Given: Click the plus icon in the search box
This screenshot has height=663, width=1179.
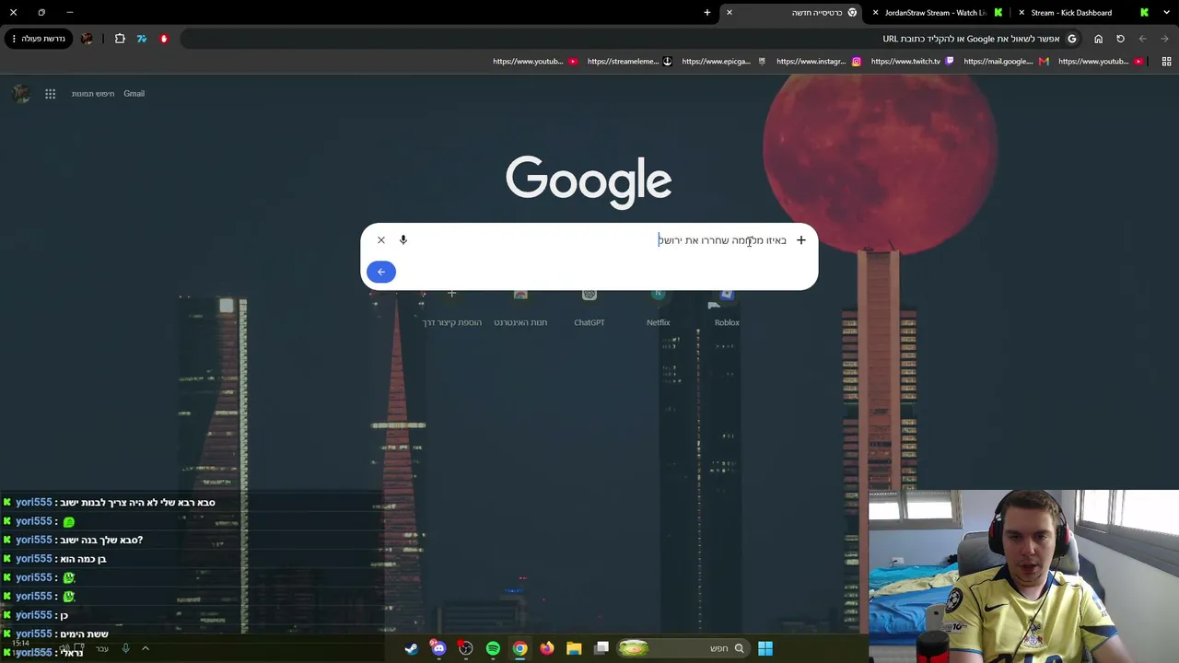Looking at the screenshot, I should tap(801, 240).
